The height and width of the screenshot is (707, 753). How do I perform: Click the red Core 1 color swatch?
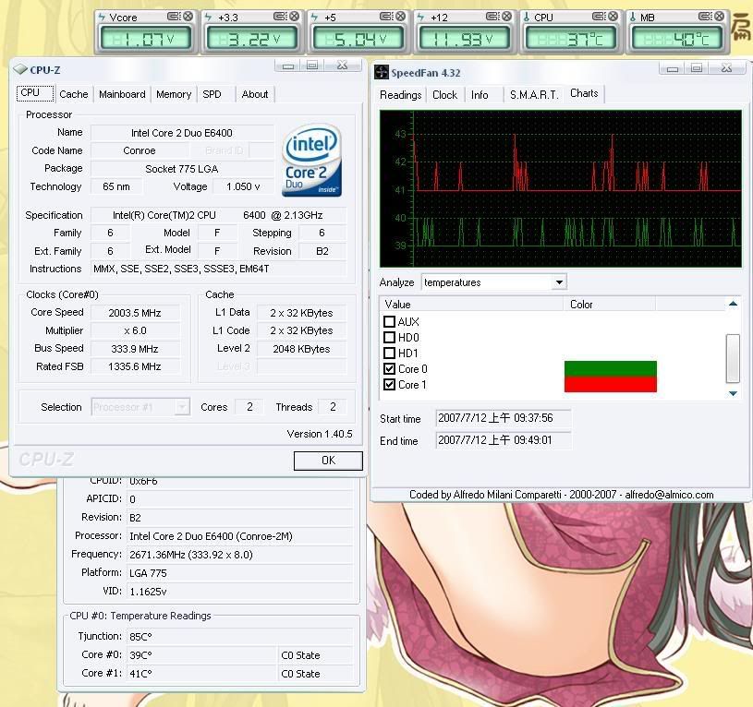tap(610, 385)
